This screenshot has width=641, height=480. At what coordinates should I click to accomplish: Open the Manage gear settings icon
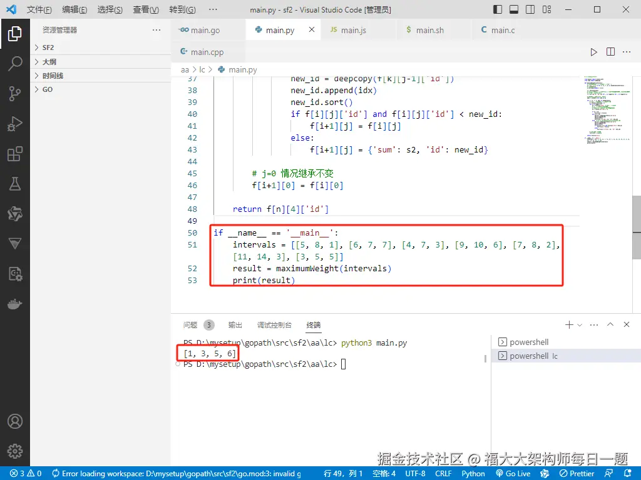(x=15, y=451)
